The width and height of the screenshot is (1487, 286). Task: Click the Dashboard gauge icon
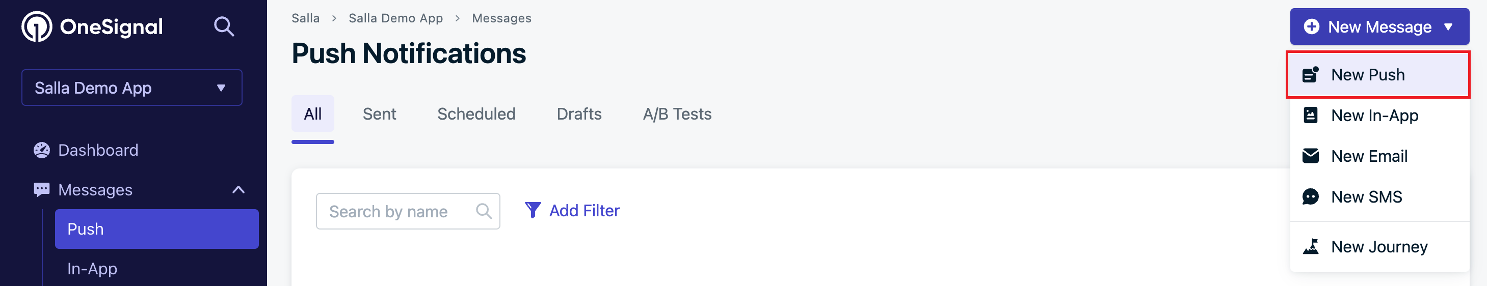point(42,150)
